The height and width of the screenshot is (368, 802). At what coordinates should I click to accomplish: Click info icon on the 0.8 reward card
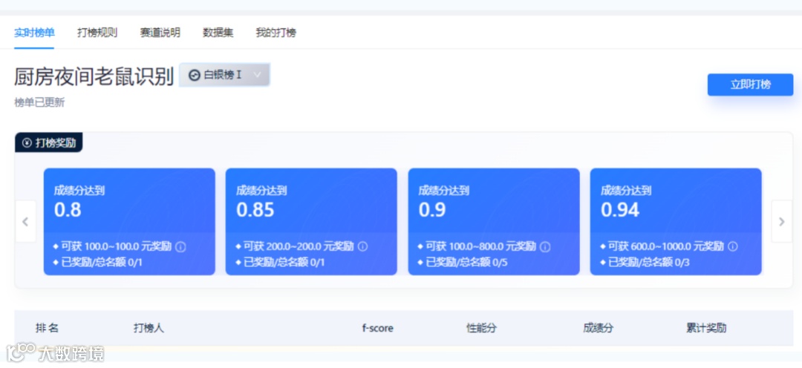180,247
